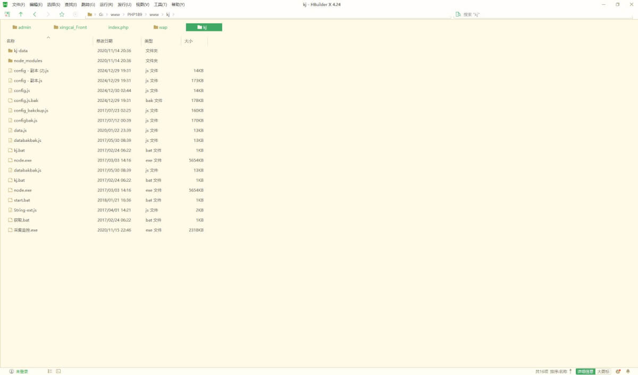The image size is (638, 375).
Task: Click the search icon beside the search field
Action: tap(458, 14)
